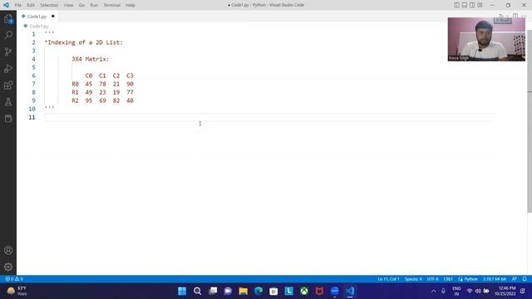Click value 23 in row R1
The width and height of the screenshot is (532, 299).
tap(102, 92)
